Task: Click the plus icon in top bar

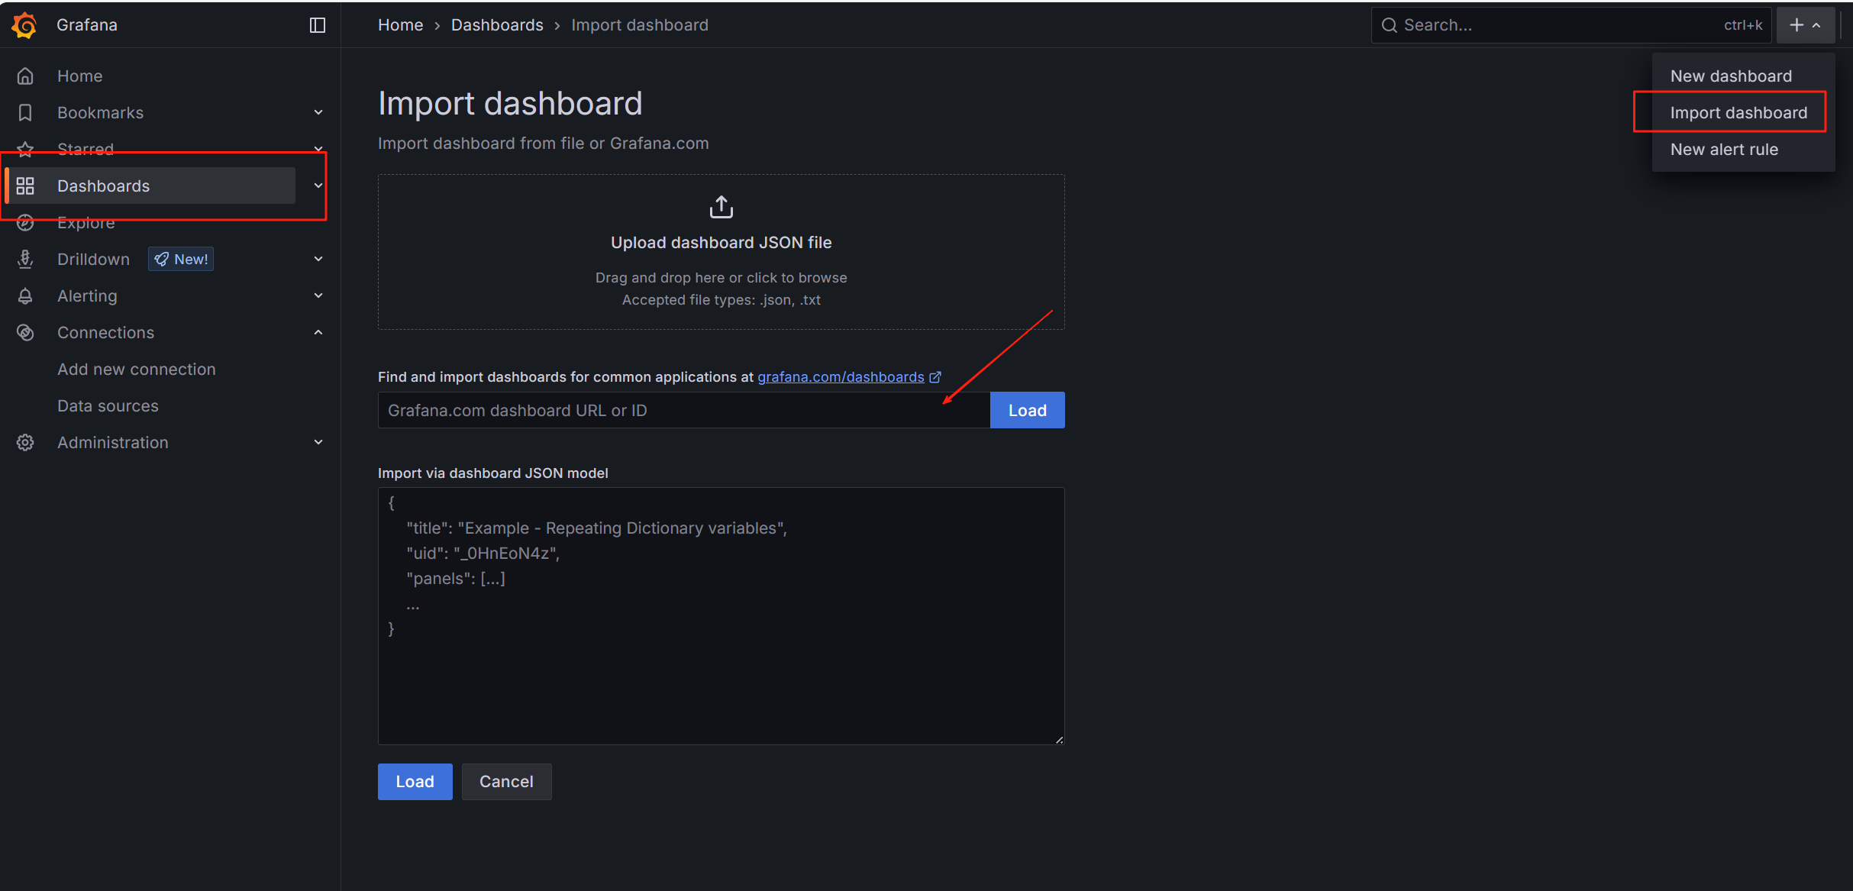Action: [1797, 25]
